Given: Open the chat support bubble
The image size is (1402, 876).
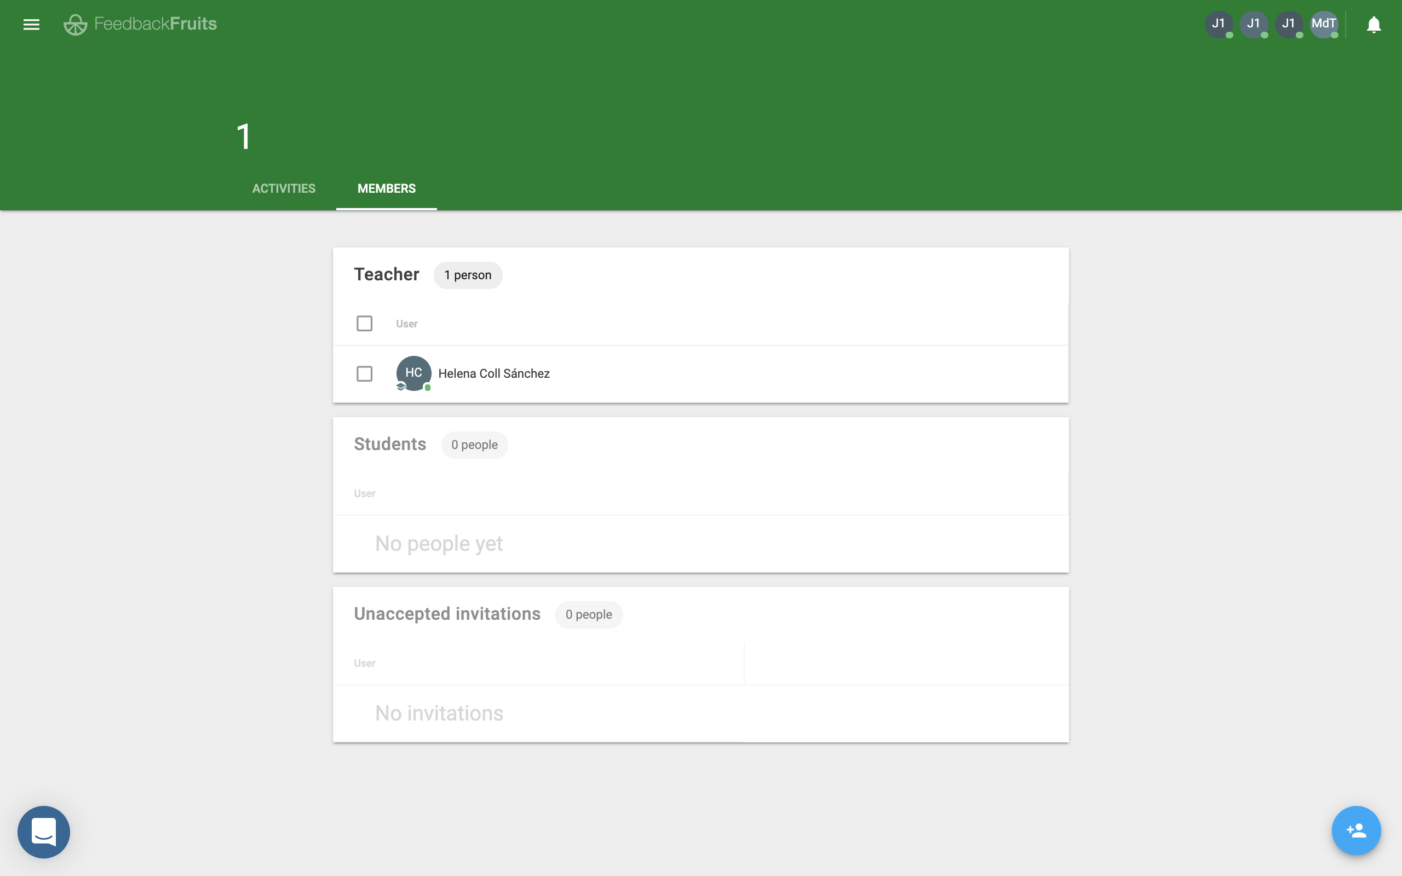Looking at the screenshot, I should pyautogui.click(x=43, y=832).
